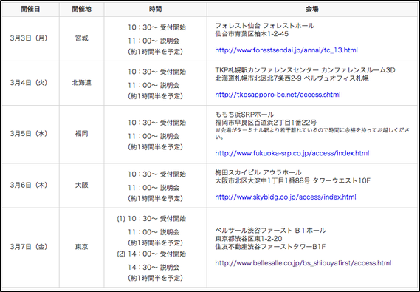Click venue name 梅田スカイビル アウラホール
Screen dimensions: 420x292
click(258, 172)
